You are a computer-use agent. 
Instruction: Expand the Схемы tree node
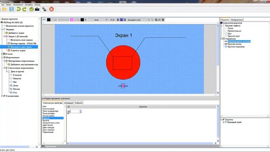[2, 54]
